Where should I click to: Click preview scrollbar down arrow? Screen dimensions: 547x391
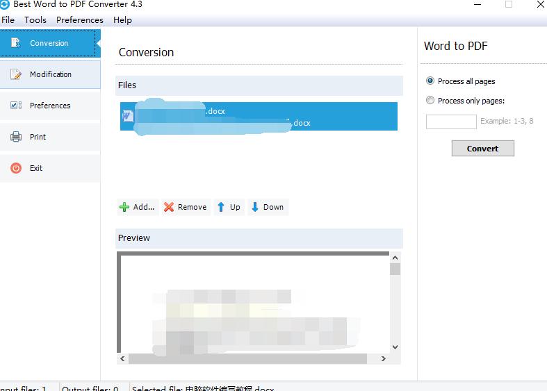tap(395, 347)
